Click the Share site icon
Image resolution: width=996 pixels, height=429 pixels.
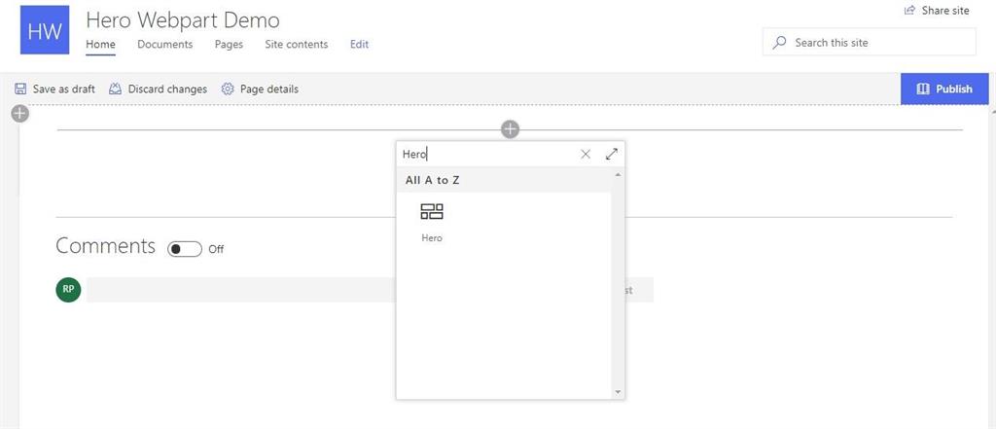pyautogui.click(x=910, y=10)
